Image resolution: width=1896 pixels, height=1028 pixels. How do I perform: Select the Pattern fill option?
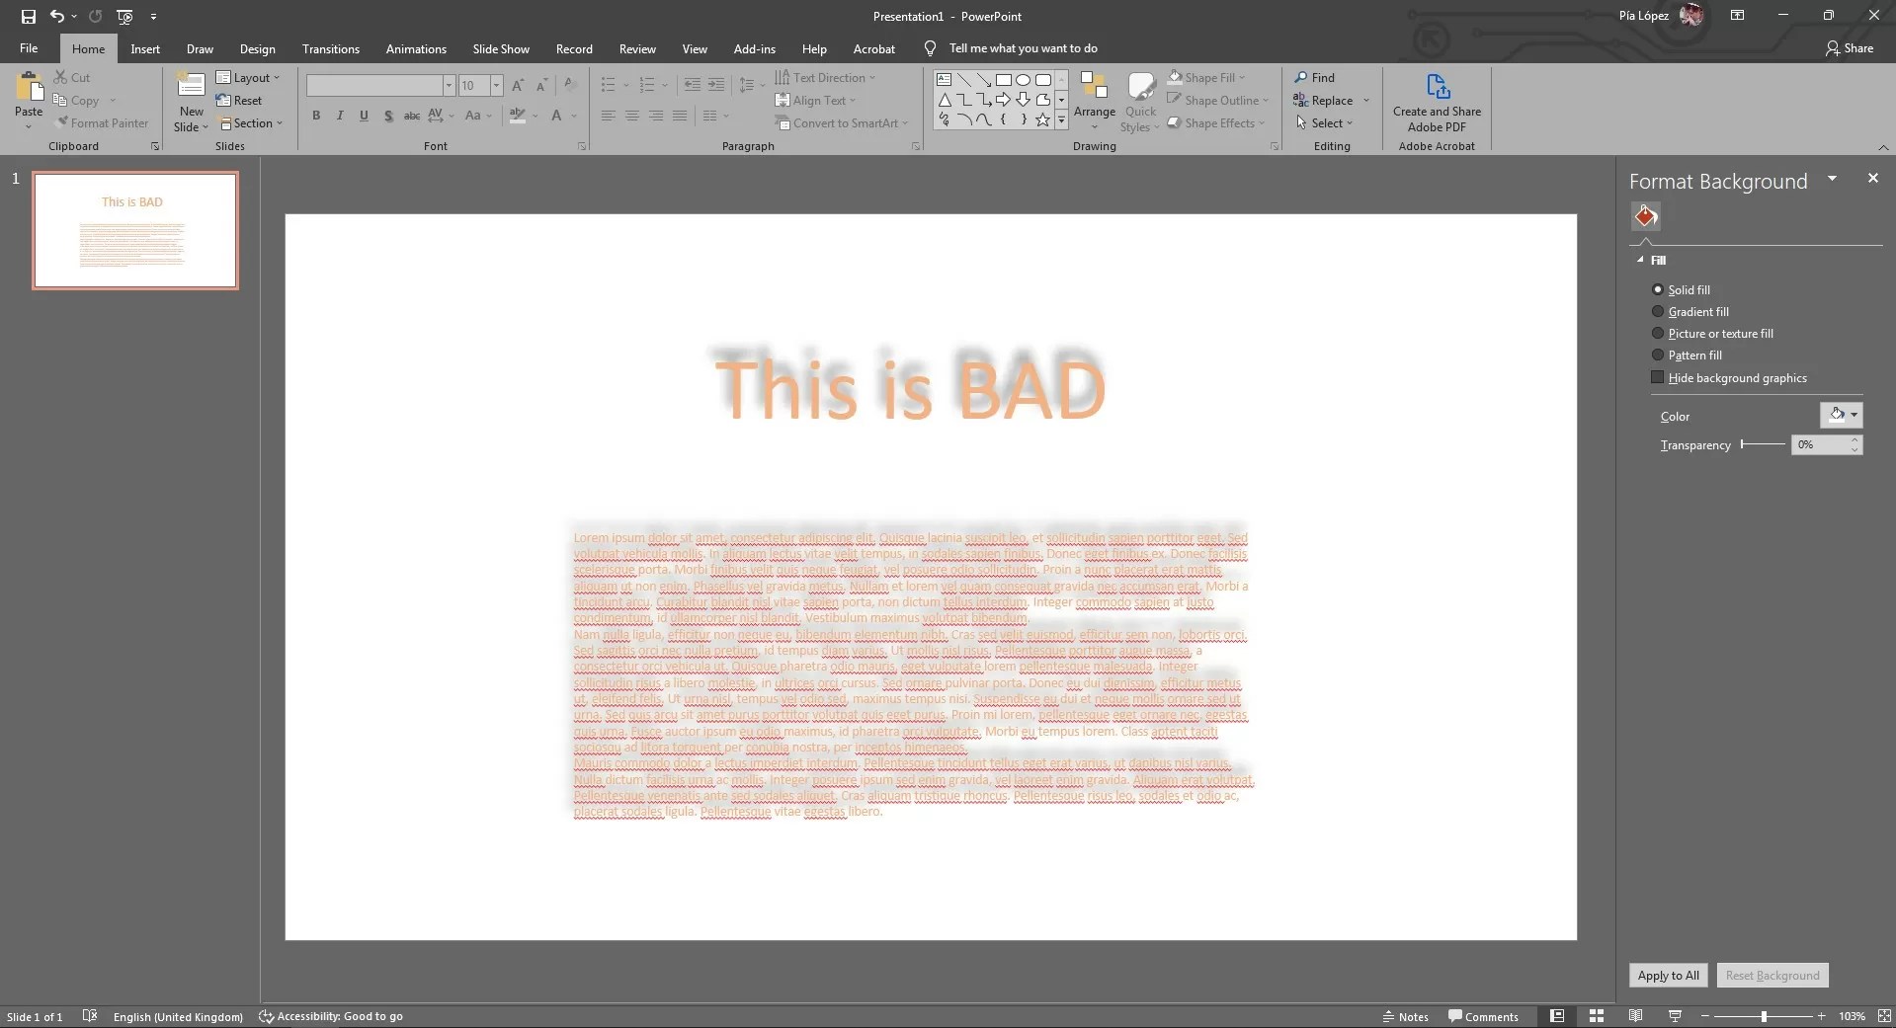(1656, 356)
